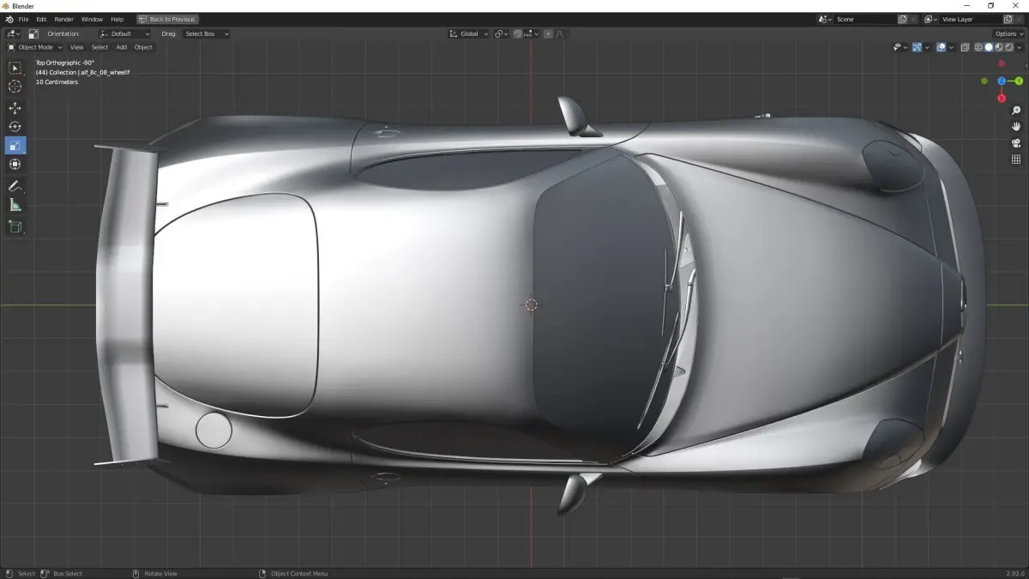
Task: Toggle X-Ray mode
Action: tap(965, 47)
